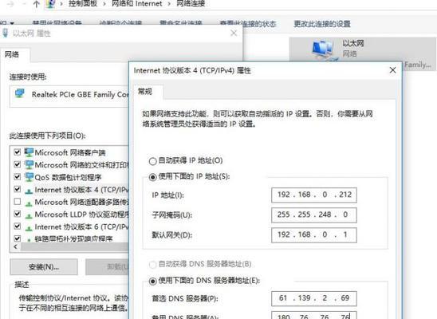Click the left scroll arrow in items list
The image size is (437, 319).
(x=15, y=246)
